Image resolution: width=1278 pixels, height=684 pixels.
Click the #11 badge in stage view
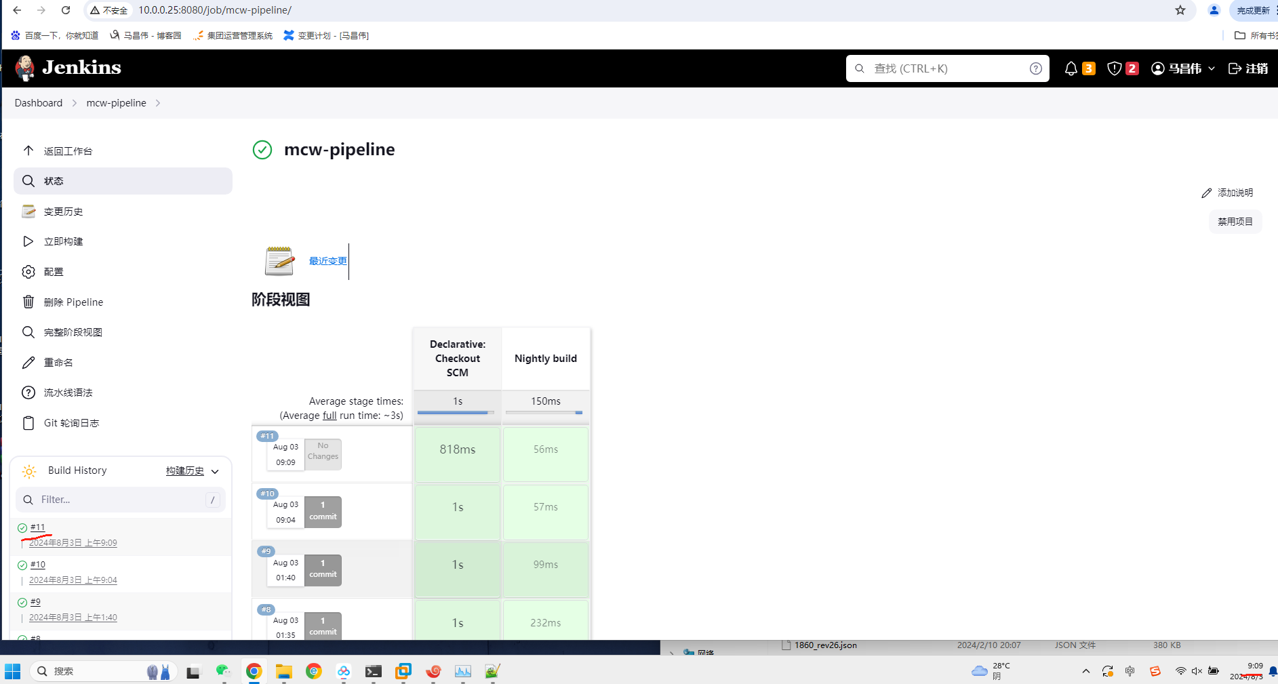coord(268,436)
